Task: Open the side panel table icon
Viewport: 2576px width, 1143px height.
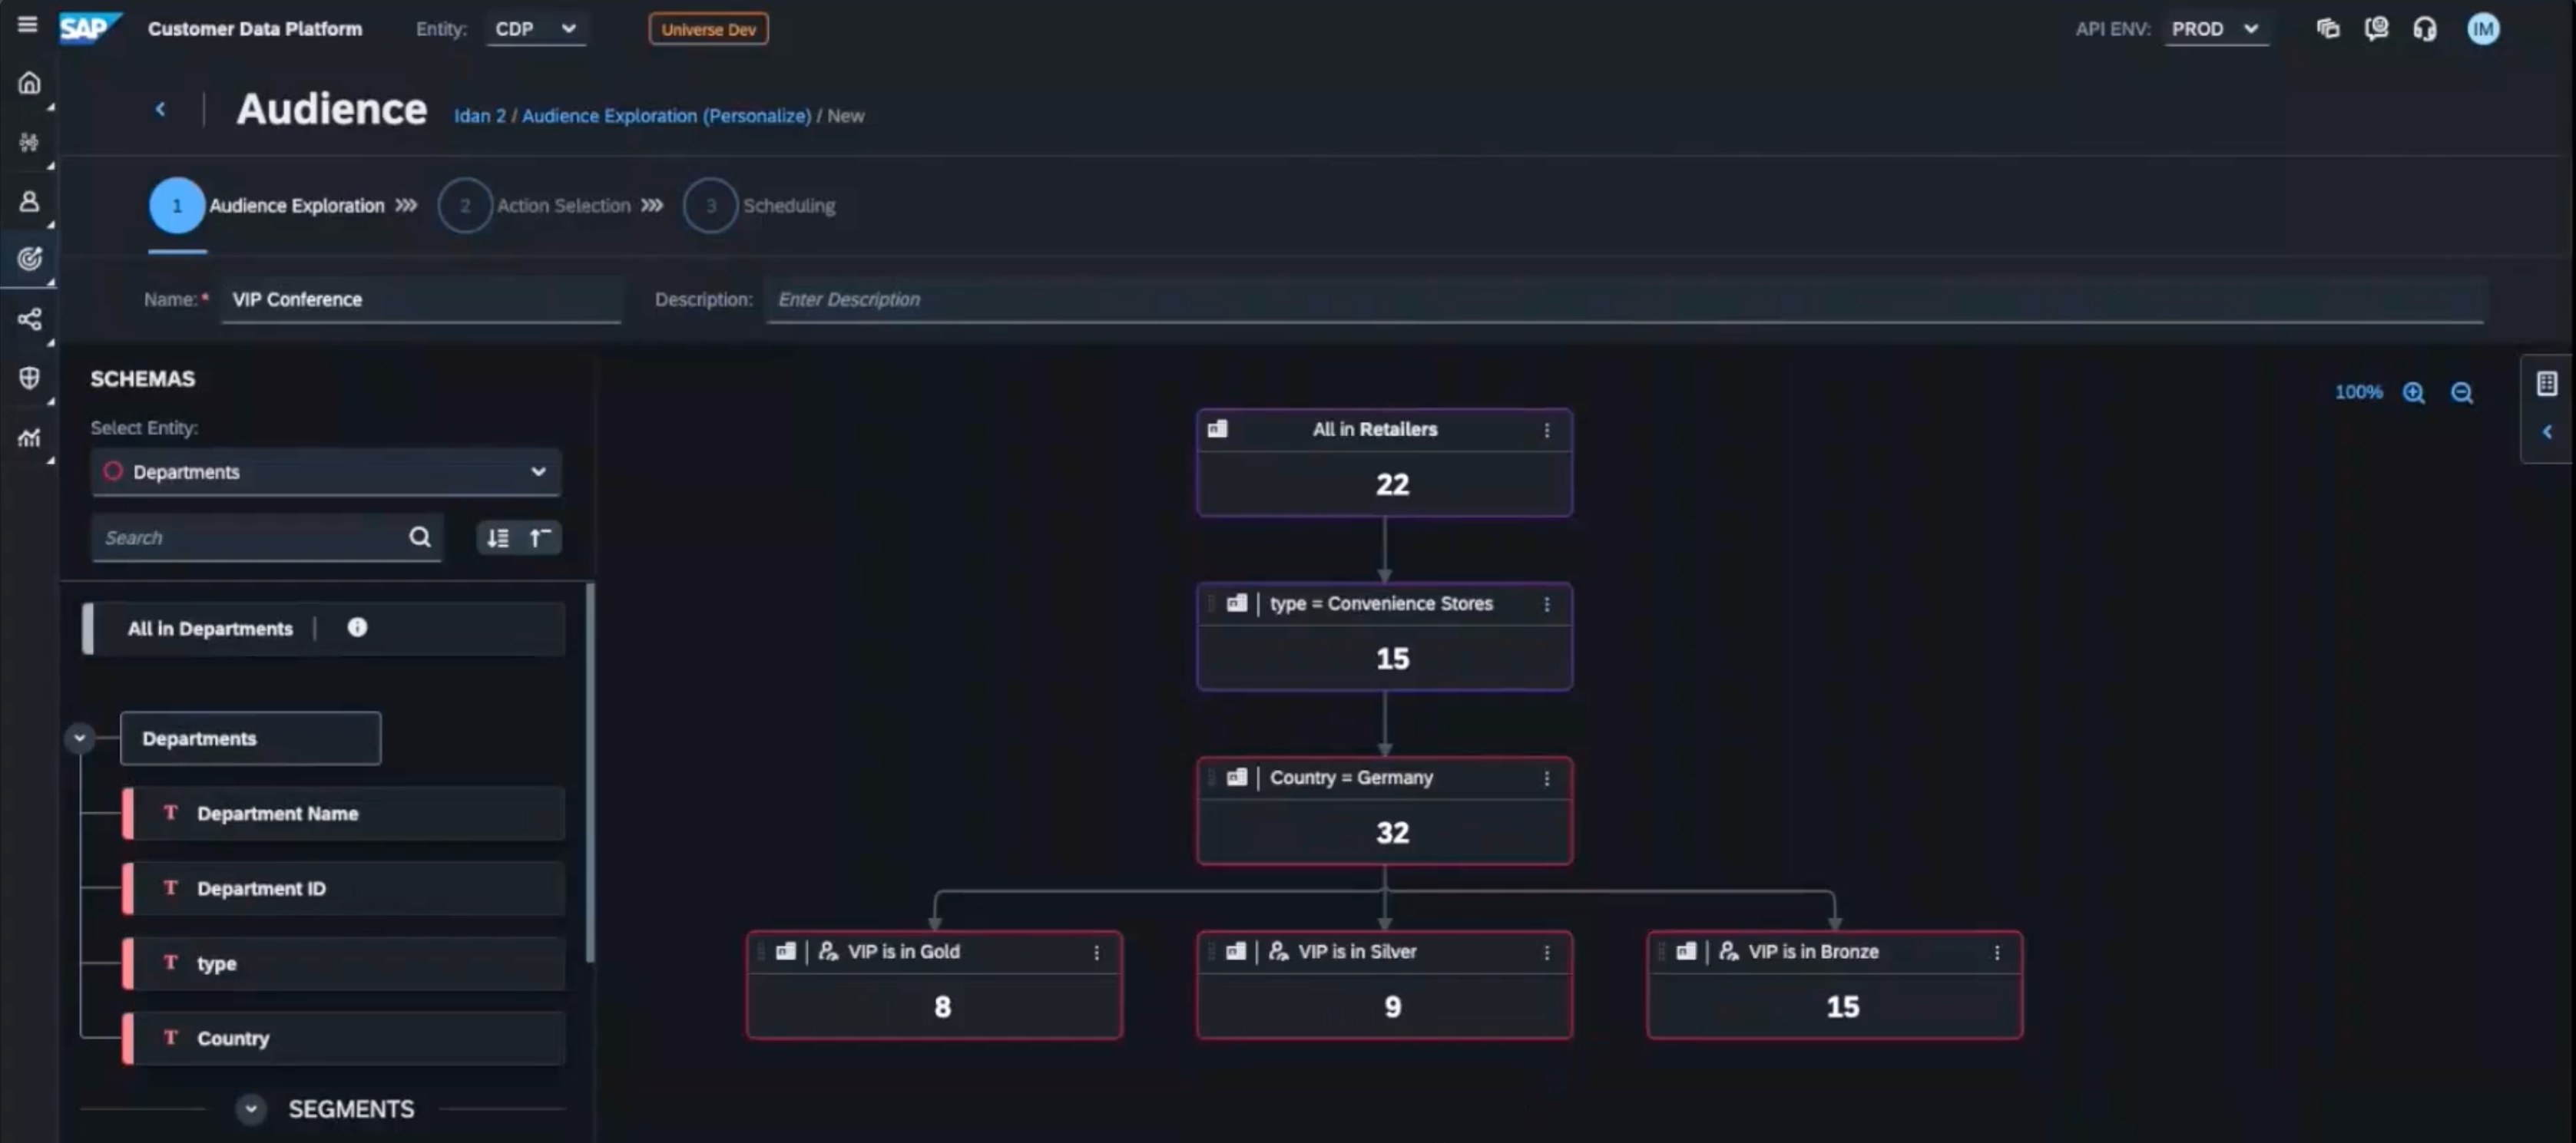Action: (x=2547, y=384)
